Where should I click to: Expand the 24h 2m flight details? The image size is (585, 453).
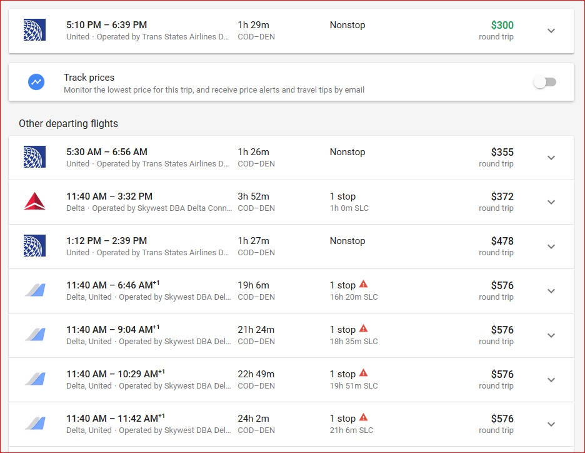coord(551,424)
